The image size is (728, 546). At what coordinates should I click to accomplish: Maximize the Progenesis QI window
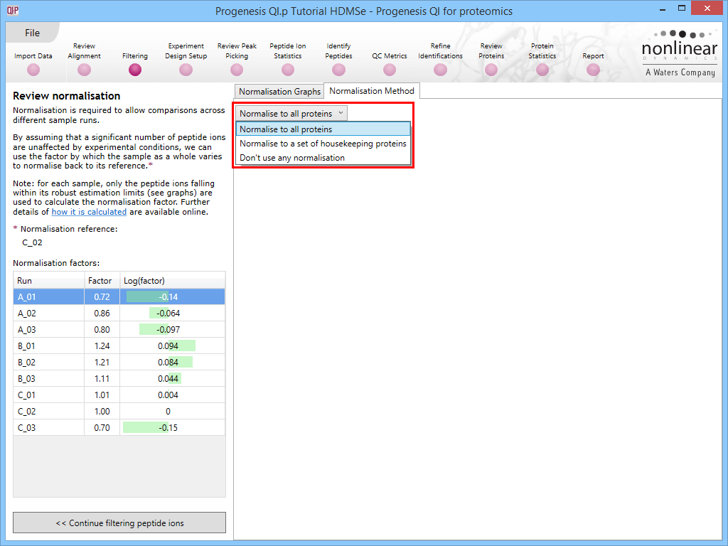pos(682,8)
